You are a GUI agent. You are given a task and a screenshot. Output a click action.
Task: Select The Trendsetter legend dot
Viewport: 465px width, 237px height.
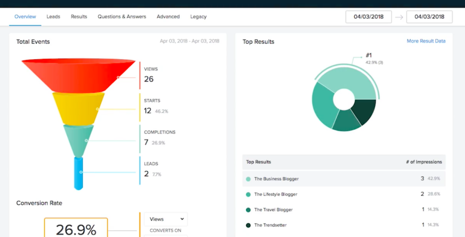pos(248,226)
